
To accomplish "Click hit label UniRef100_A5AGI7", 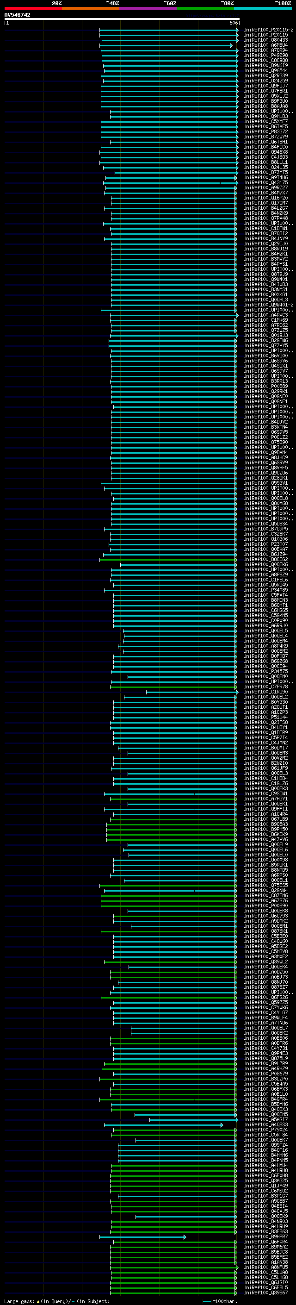I will pos(265,1119).
